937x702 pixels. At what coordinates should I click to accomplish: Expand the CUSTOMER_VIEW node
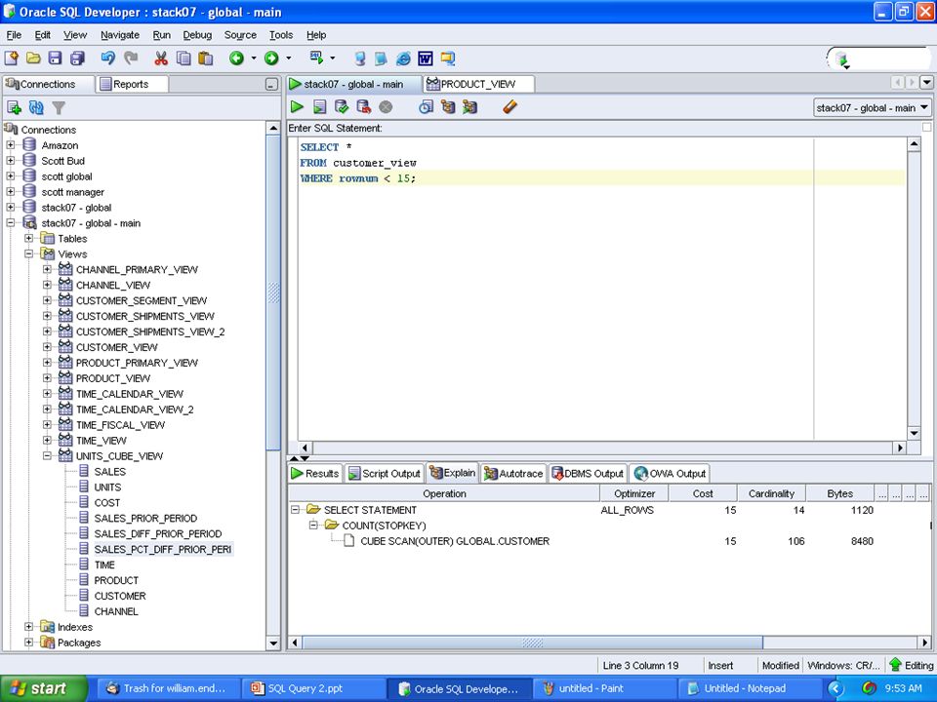pyautogui.click(x=47, y=347)
